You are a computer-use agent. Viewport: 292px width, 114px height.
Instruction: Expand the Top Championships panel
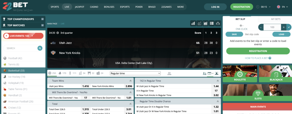(x=42, y=19)
